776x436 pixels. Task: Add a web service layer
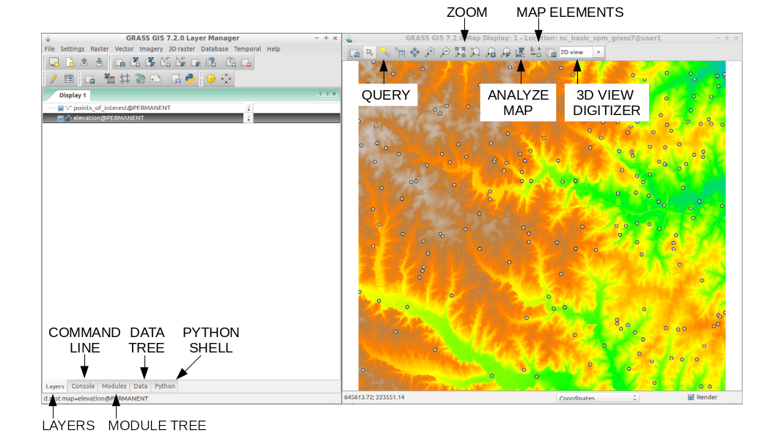click(x=211, y=62)
